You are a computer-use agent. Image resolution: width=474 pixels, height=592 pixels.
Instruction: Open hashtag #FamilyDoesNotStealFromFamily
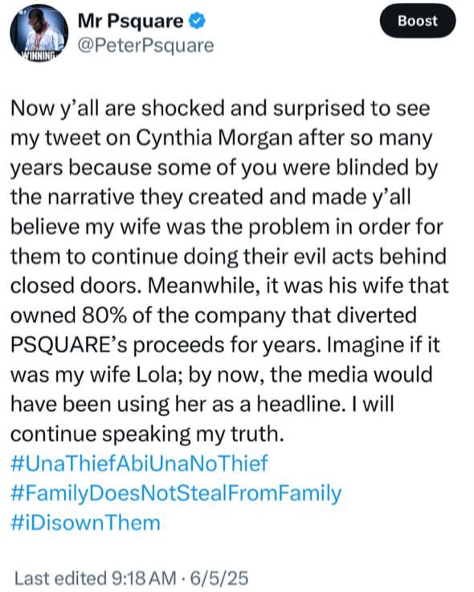[176, 493]
